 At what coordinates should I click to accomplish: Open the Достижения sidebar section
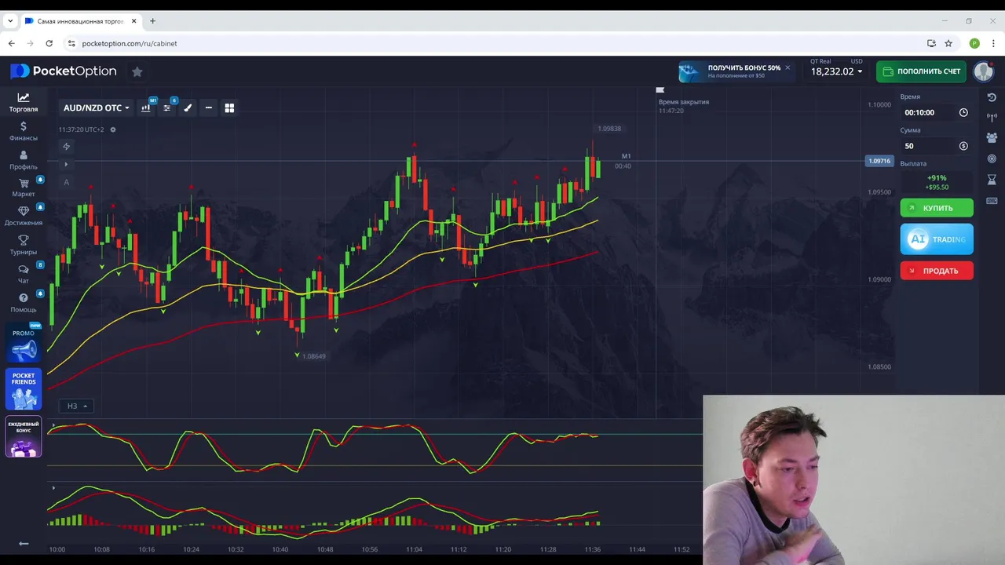click(24, 216)
